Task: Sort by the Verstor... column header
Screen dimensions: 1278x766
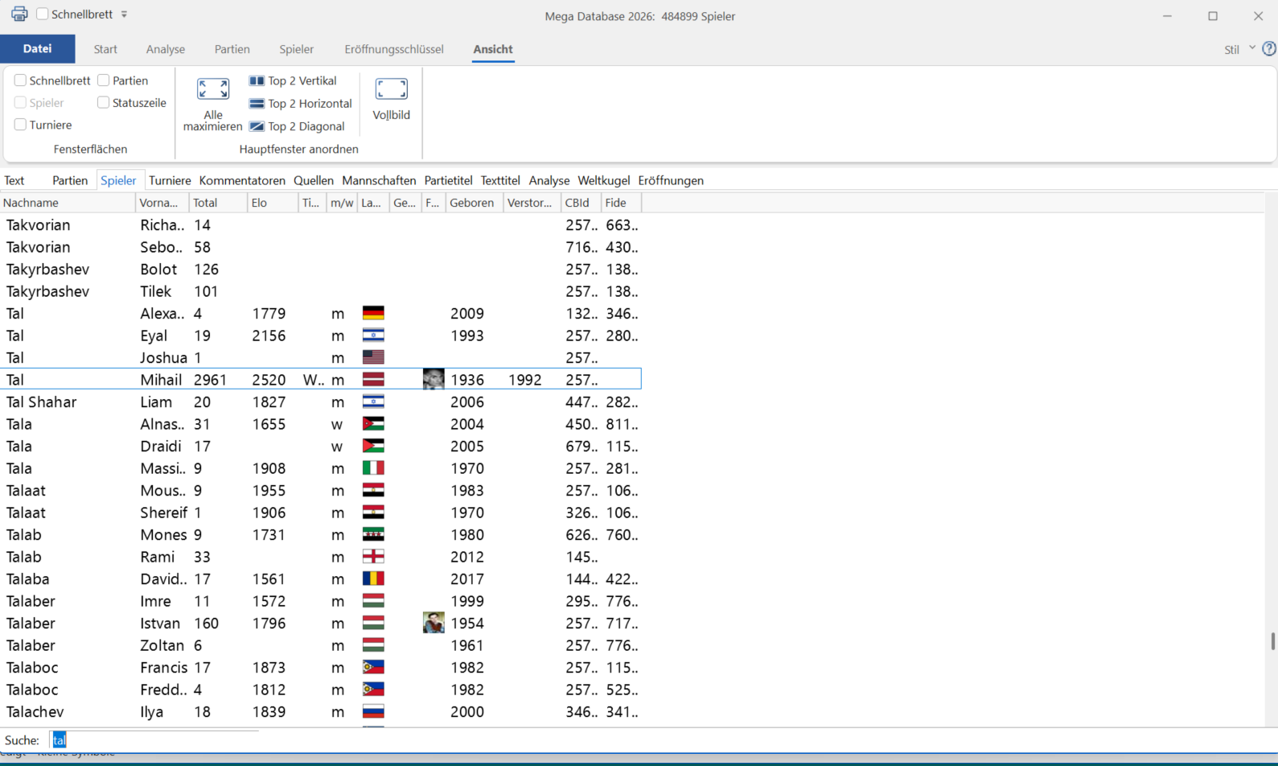Action: 532,203
